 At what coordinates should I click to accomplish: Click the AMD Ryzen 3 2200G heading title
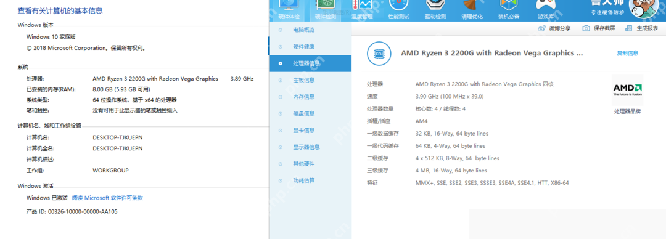492,54
